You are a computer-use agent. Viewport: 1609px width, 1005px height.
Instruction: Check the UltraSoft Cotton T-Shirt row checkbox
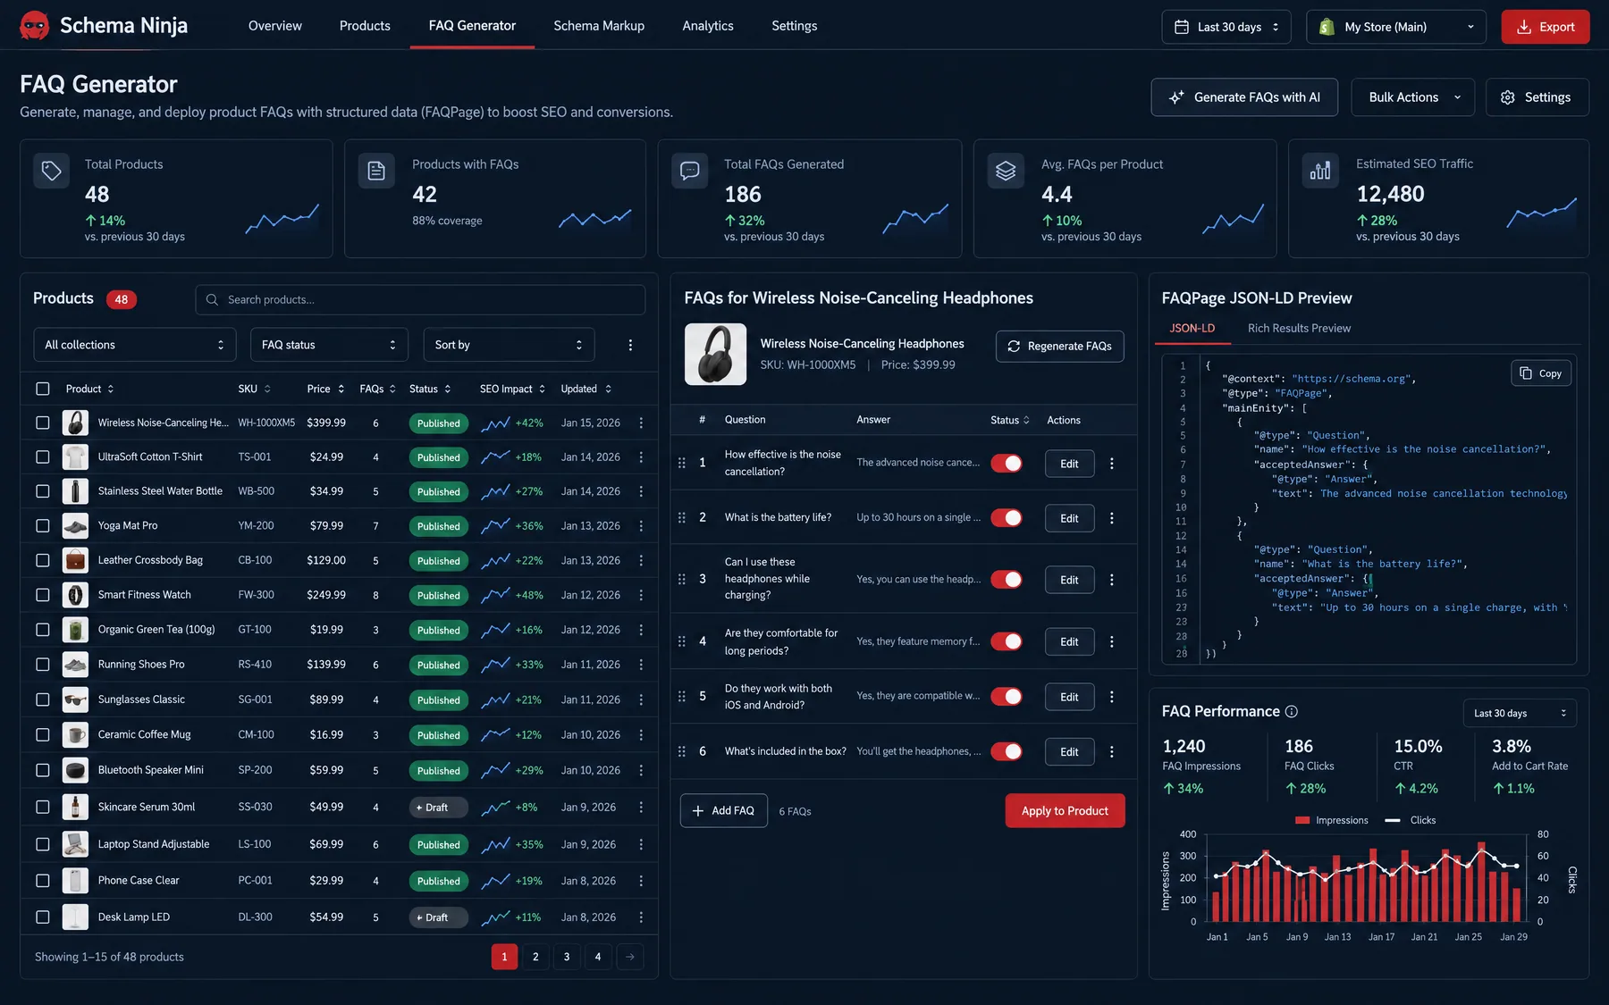click(43, 456)
